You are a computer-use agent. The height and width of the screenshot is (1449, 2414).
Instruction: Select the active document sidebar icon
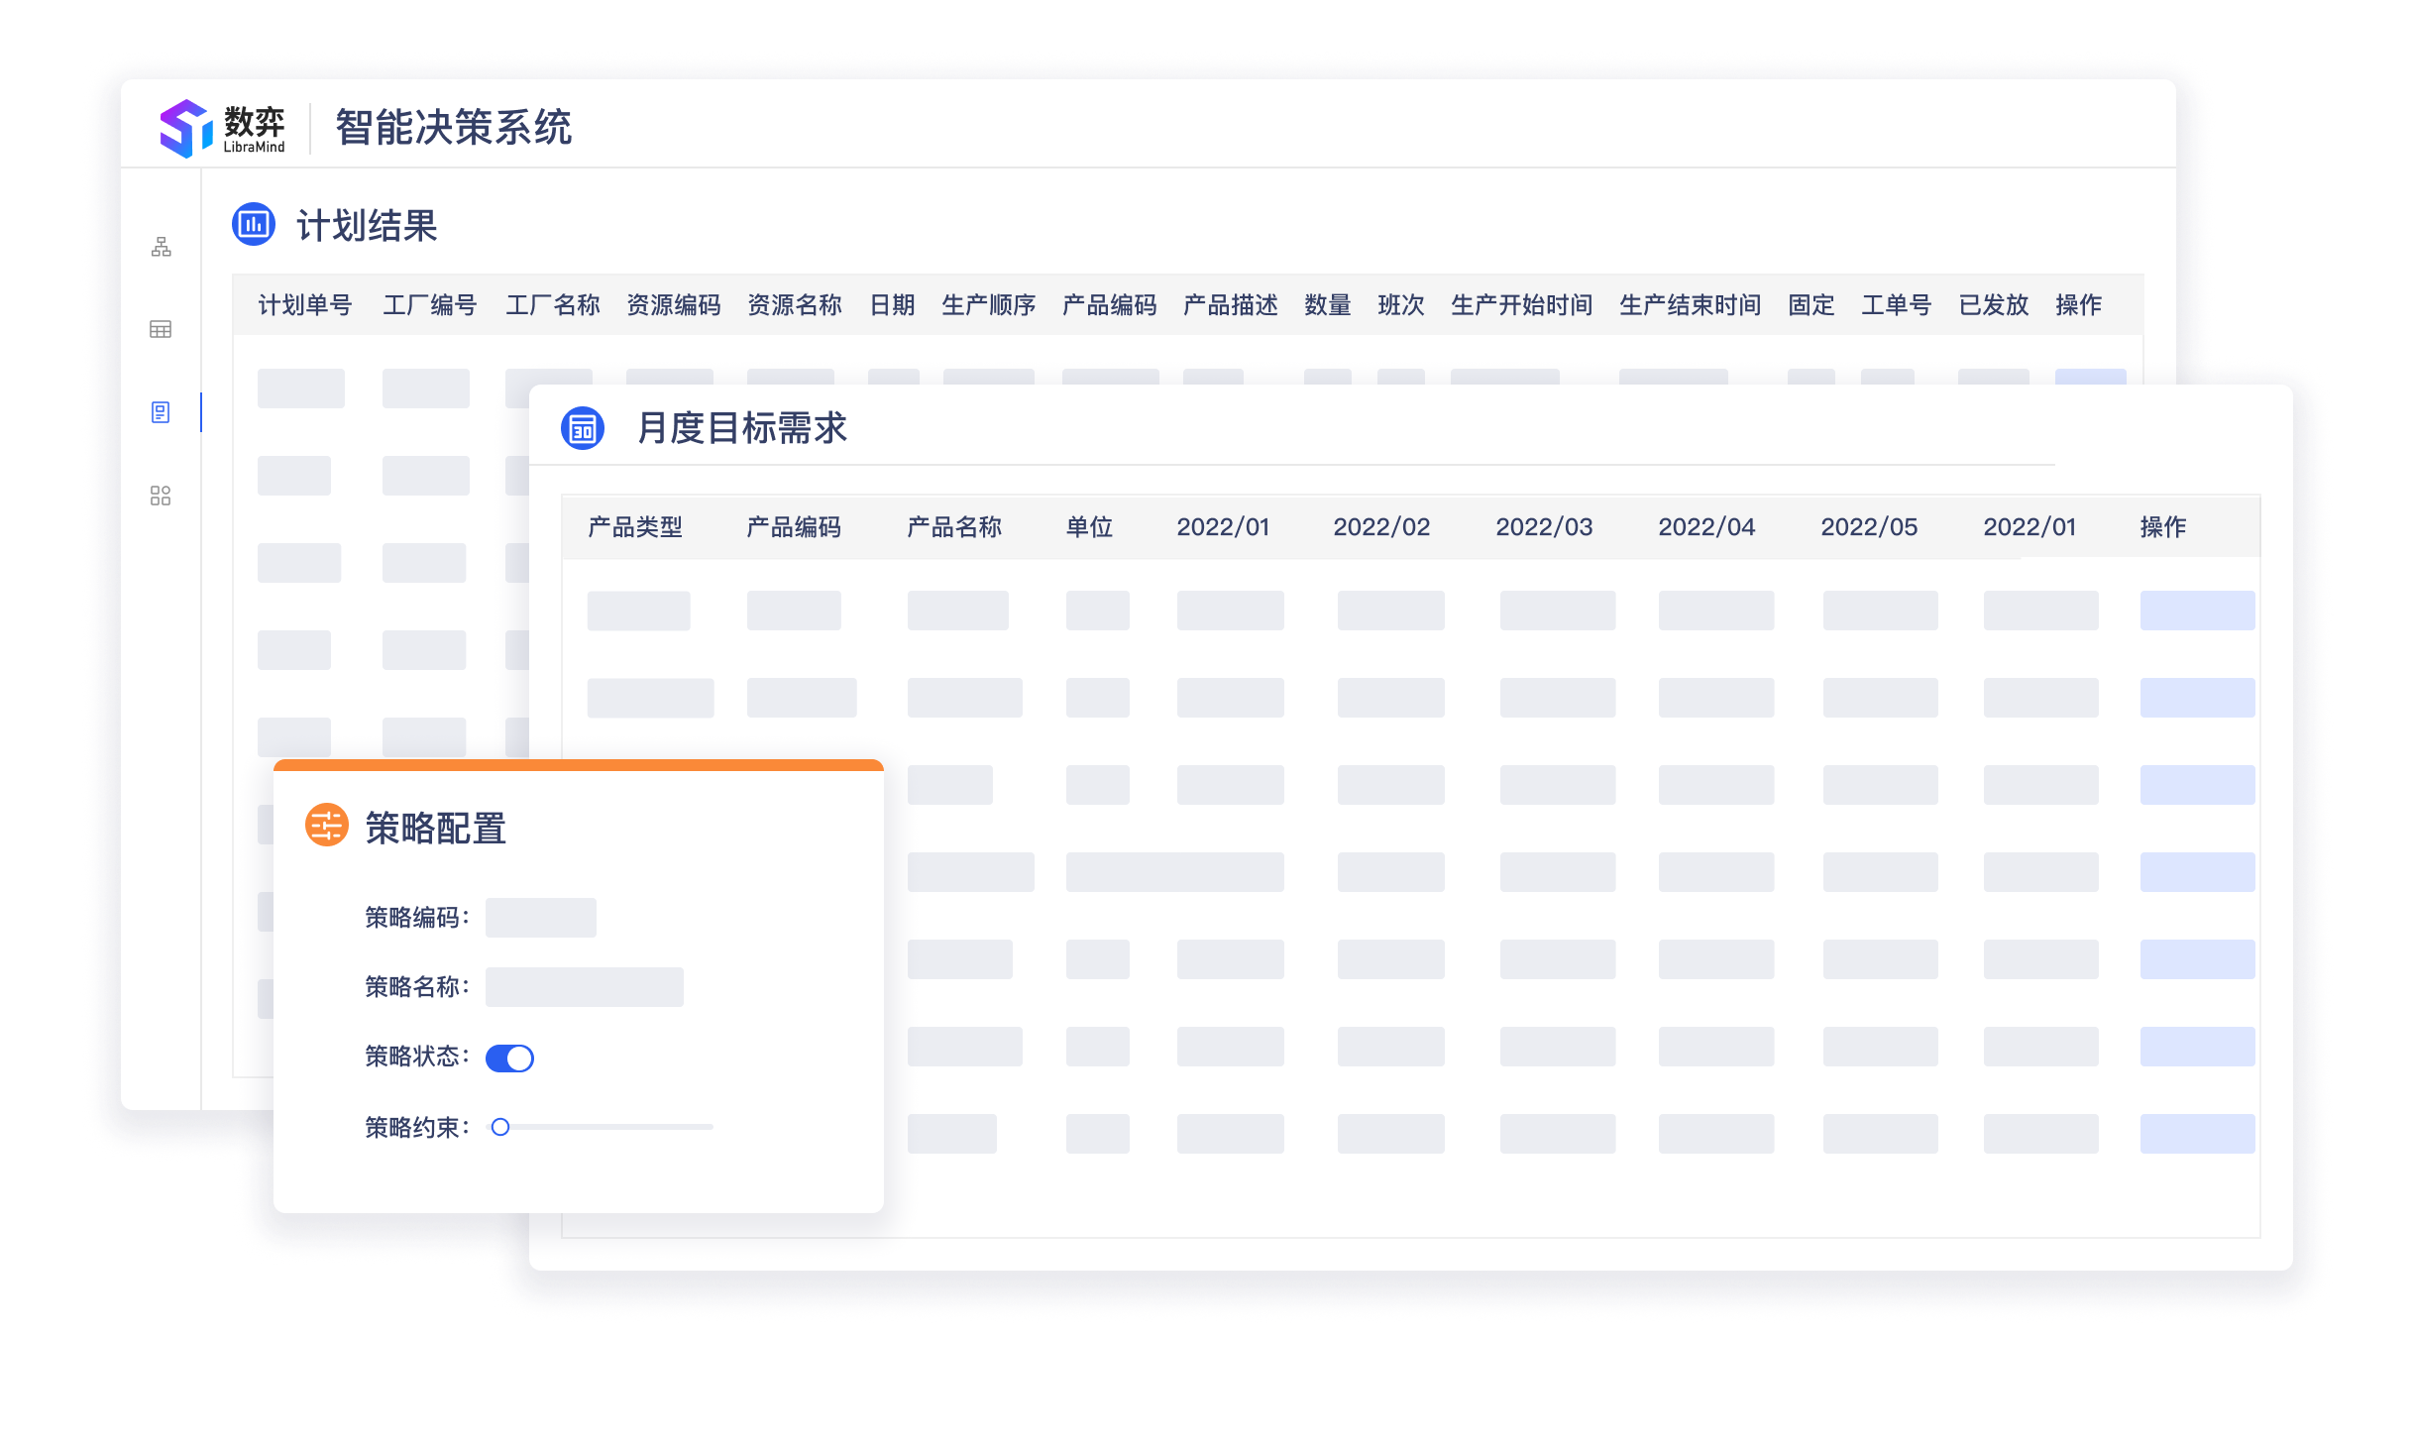[161, 412]
